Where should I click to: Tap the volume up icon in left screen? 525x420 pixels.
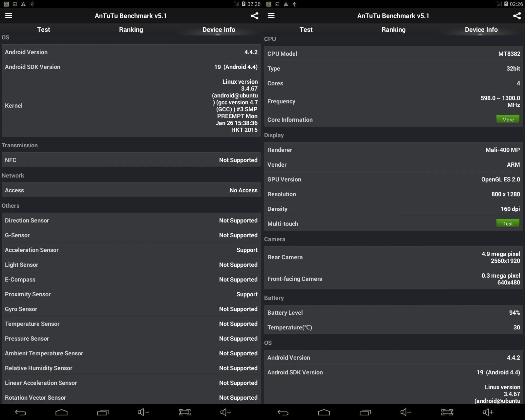pyautogui.click(x=225, y=412)
